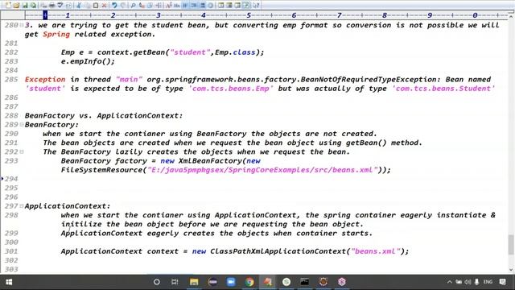
Task: Click the string "student" in getBean call
Action: coord(190,52)
